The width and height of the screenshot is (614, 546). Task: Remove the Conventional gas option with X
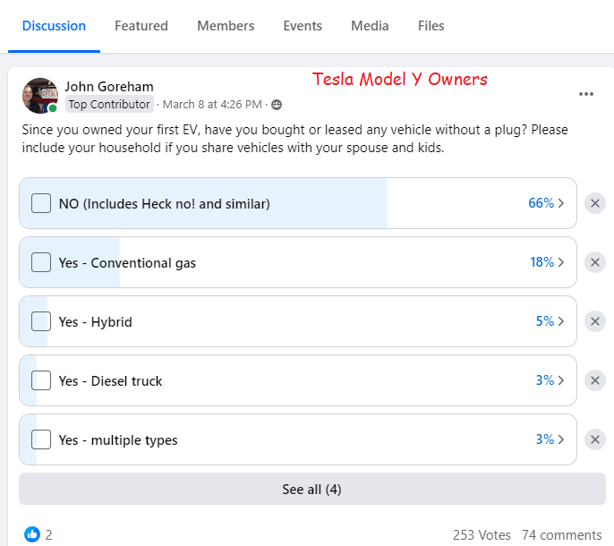(x=595, y=262)
